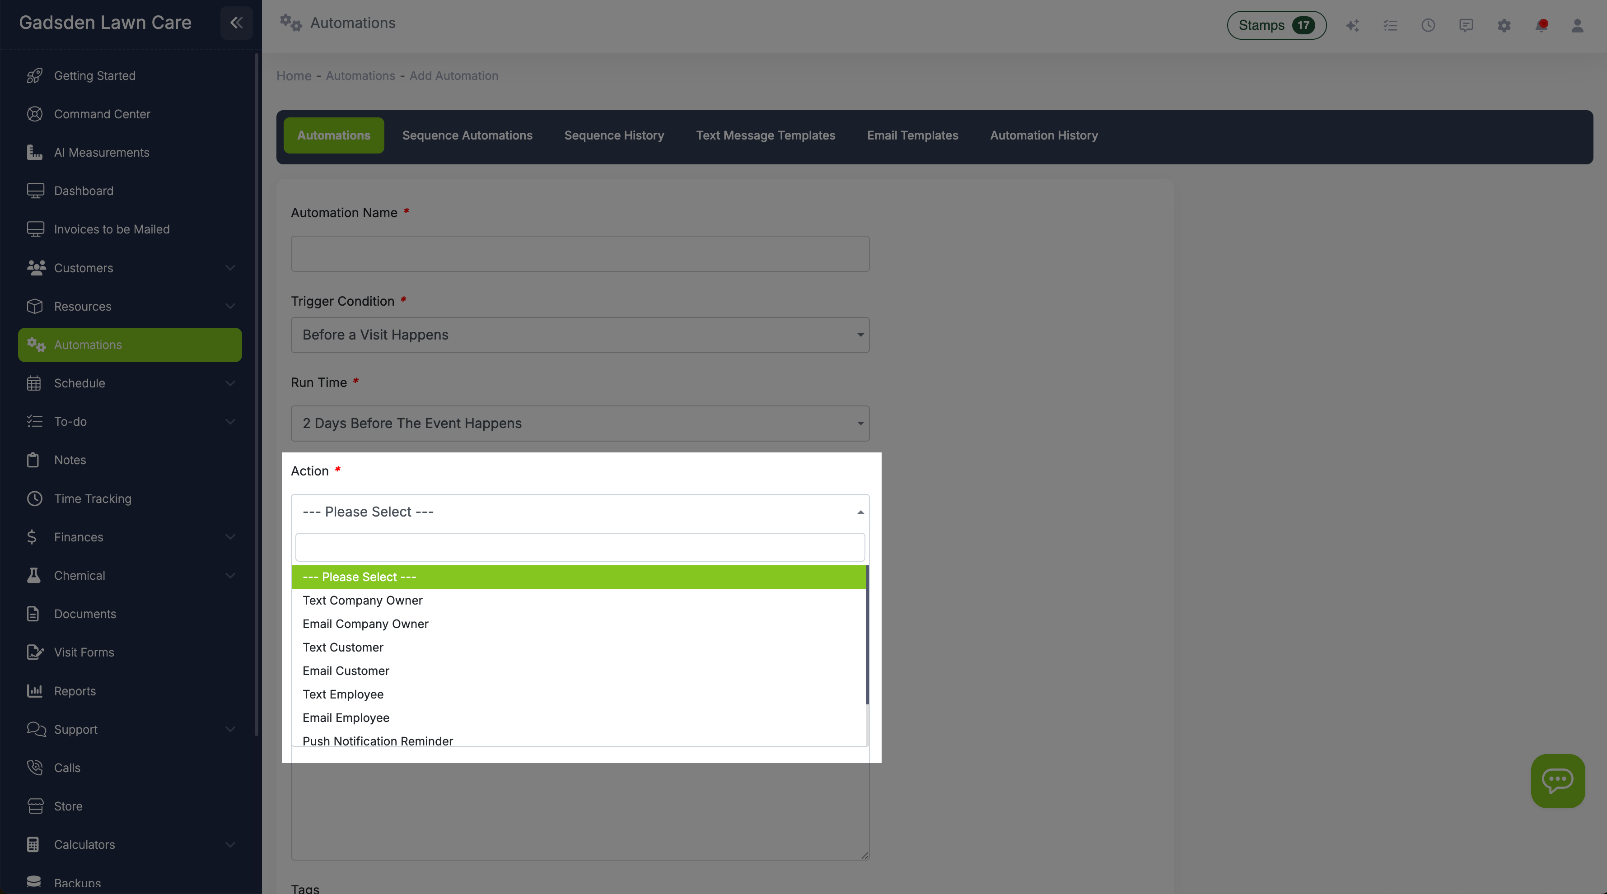Open the AI assistant sparkles icon
The height and width of the screenshot is (894, 1607).
[1352, 26]
